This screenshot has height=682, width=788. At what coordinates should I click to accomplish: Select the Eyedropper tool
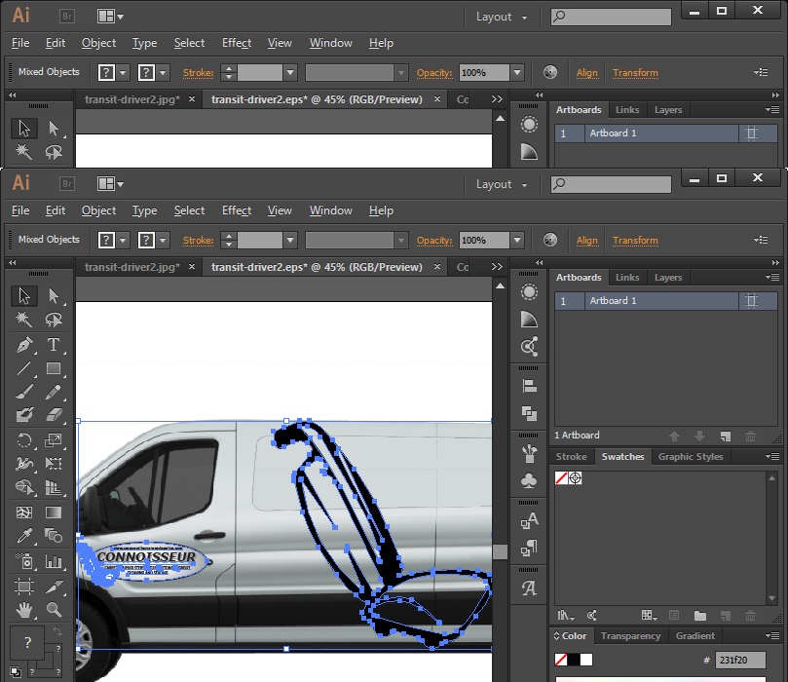(x=24, y=536)
